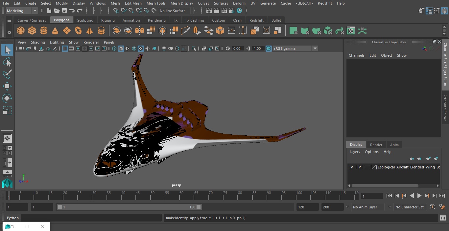Image resolution: width=449 pixels, height=231 pixels.
Task: Click the New Scene icon
Action: coord(49,11)
